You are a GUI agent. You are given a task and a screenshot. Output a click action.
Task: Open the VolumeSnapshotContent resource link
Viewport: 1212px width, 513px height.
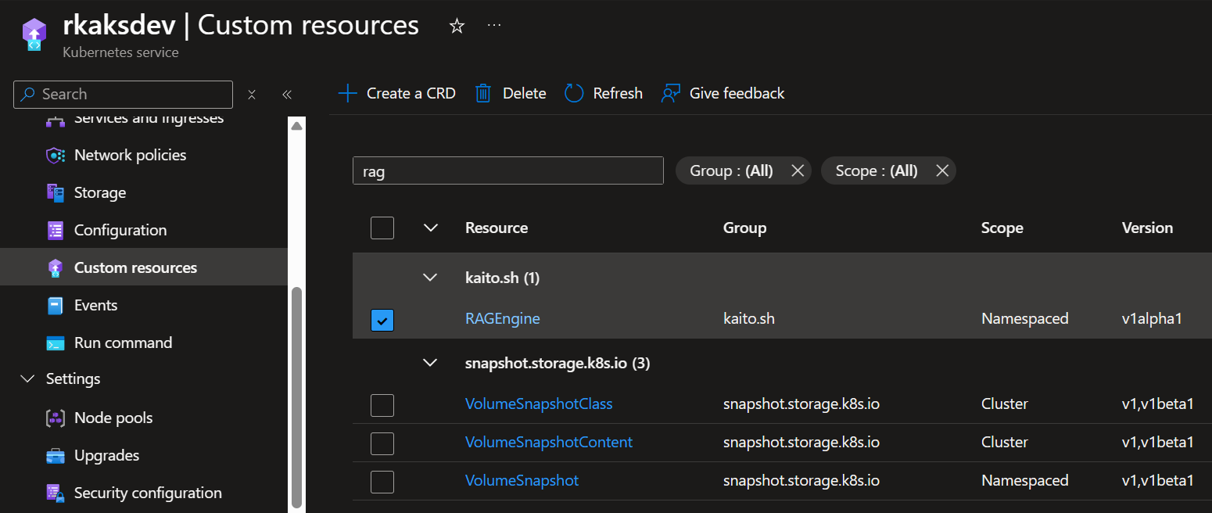pos(548,442)
